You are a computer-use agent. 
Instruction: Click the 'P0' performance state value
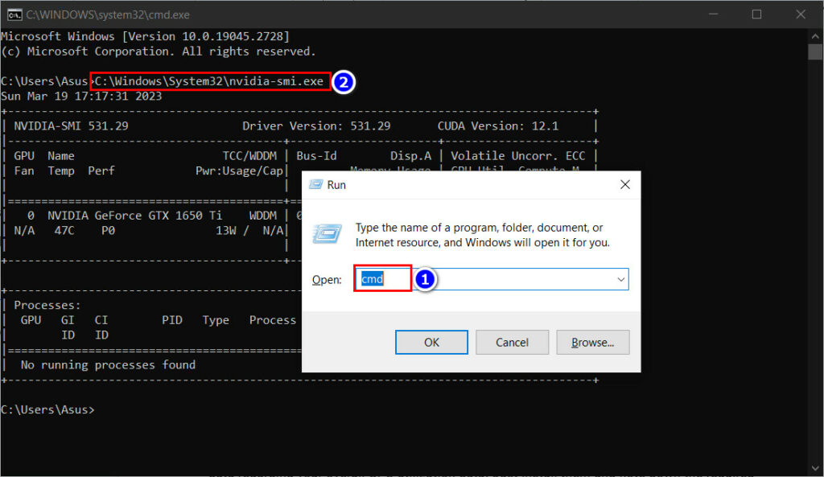click(x=109, y=231)
